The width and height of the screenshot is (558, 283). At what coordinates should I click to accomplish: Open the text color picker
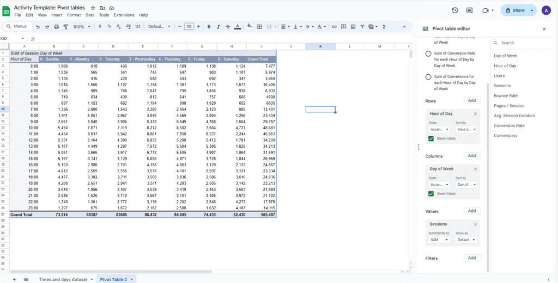(x=238, y=26)
